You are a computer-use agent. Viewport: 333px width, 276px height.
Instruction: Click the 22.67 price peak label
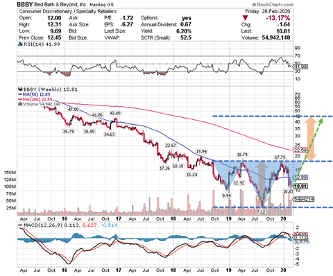pos(171,146)
